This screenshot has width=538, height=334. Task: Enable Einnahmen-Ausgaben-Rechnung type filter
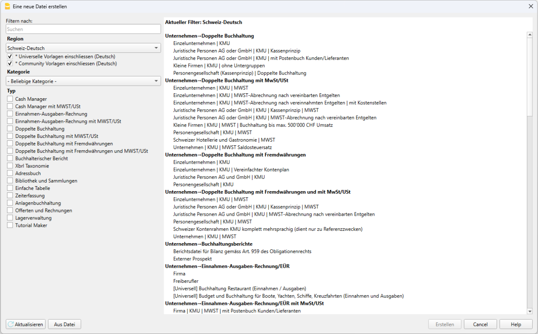[x=10, y=114]
